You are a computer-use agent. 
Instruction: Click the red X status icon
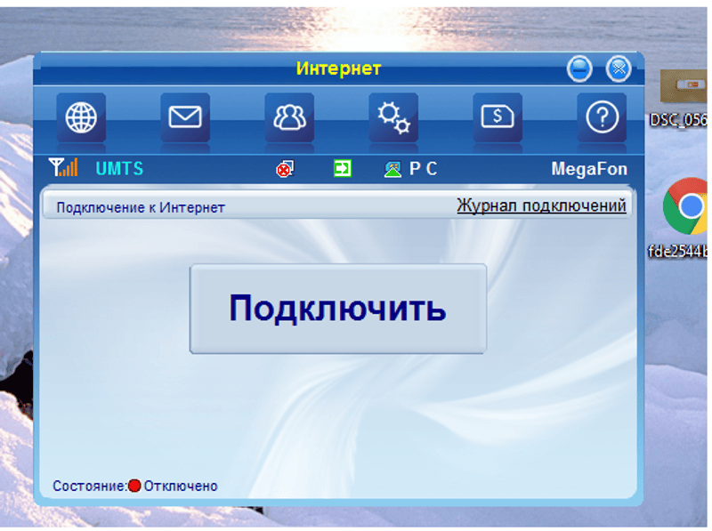pos(285,169)
